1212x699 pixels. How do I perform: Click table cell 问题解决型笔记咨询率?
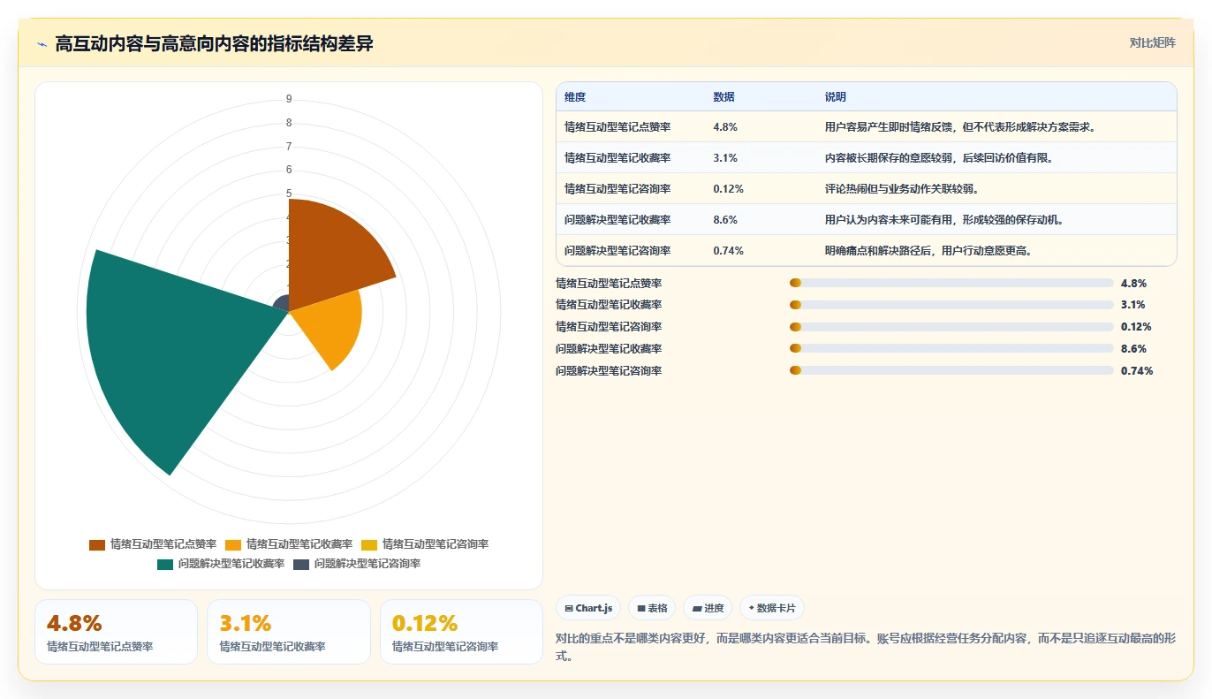pos(617,251)
